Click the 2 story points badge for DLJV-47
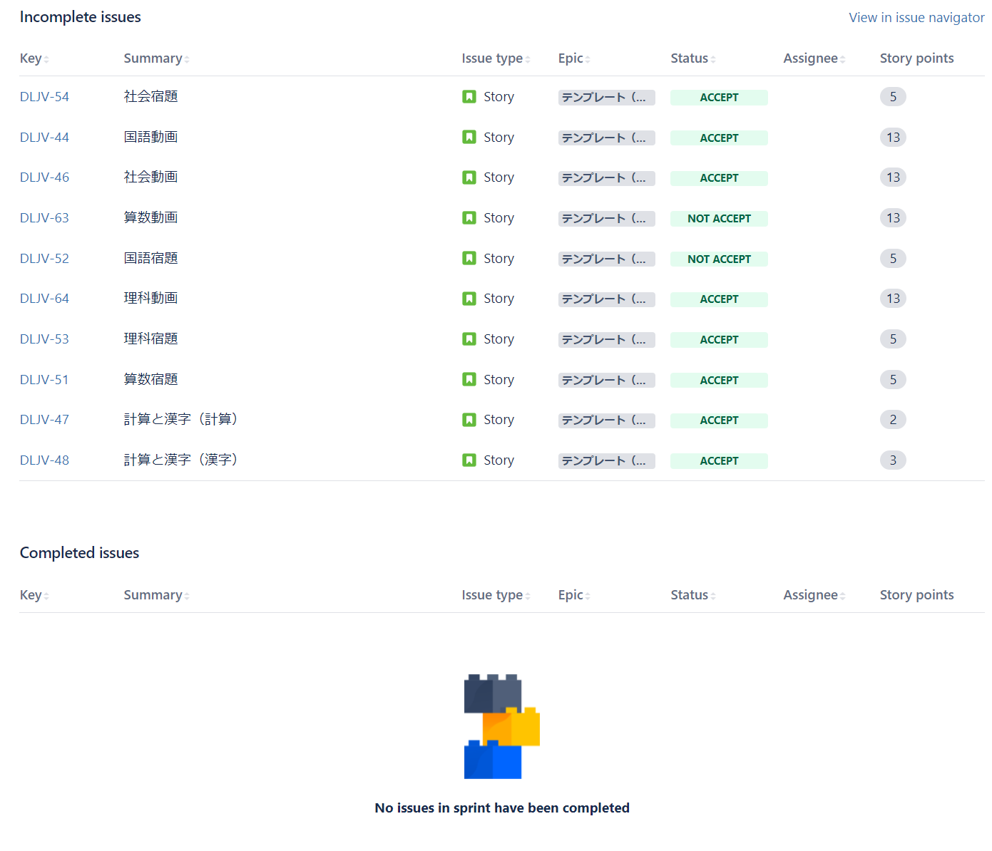 click(x=893, y=420)
